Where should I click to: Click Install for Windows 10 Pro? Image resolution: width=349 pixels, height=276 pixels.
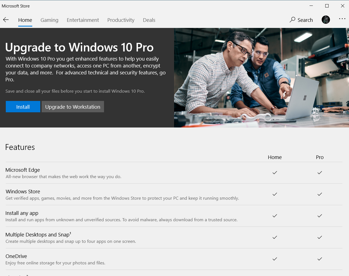point(23,106)
